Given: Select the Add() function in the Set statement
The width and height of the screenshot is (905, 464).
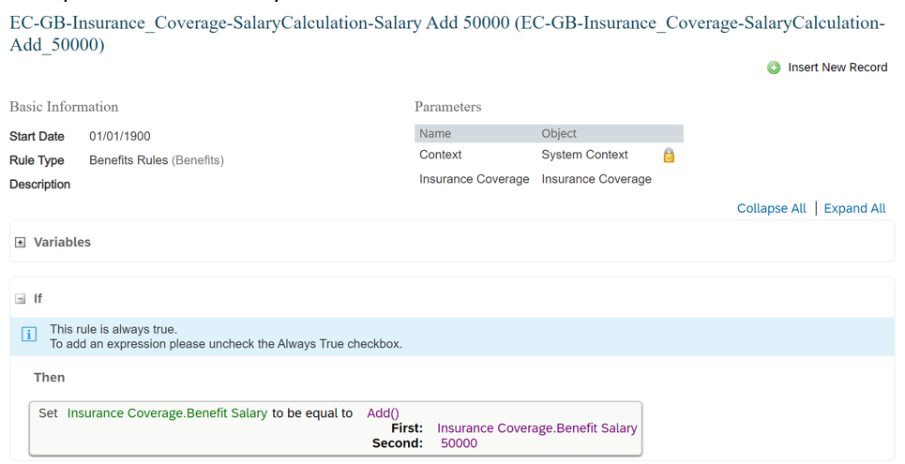Looking at the screenshot, I should 384,413.
